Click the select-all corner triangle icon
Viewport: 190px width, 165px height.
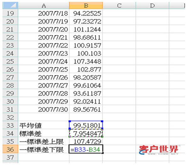pos(9,5)
